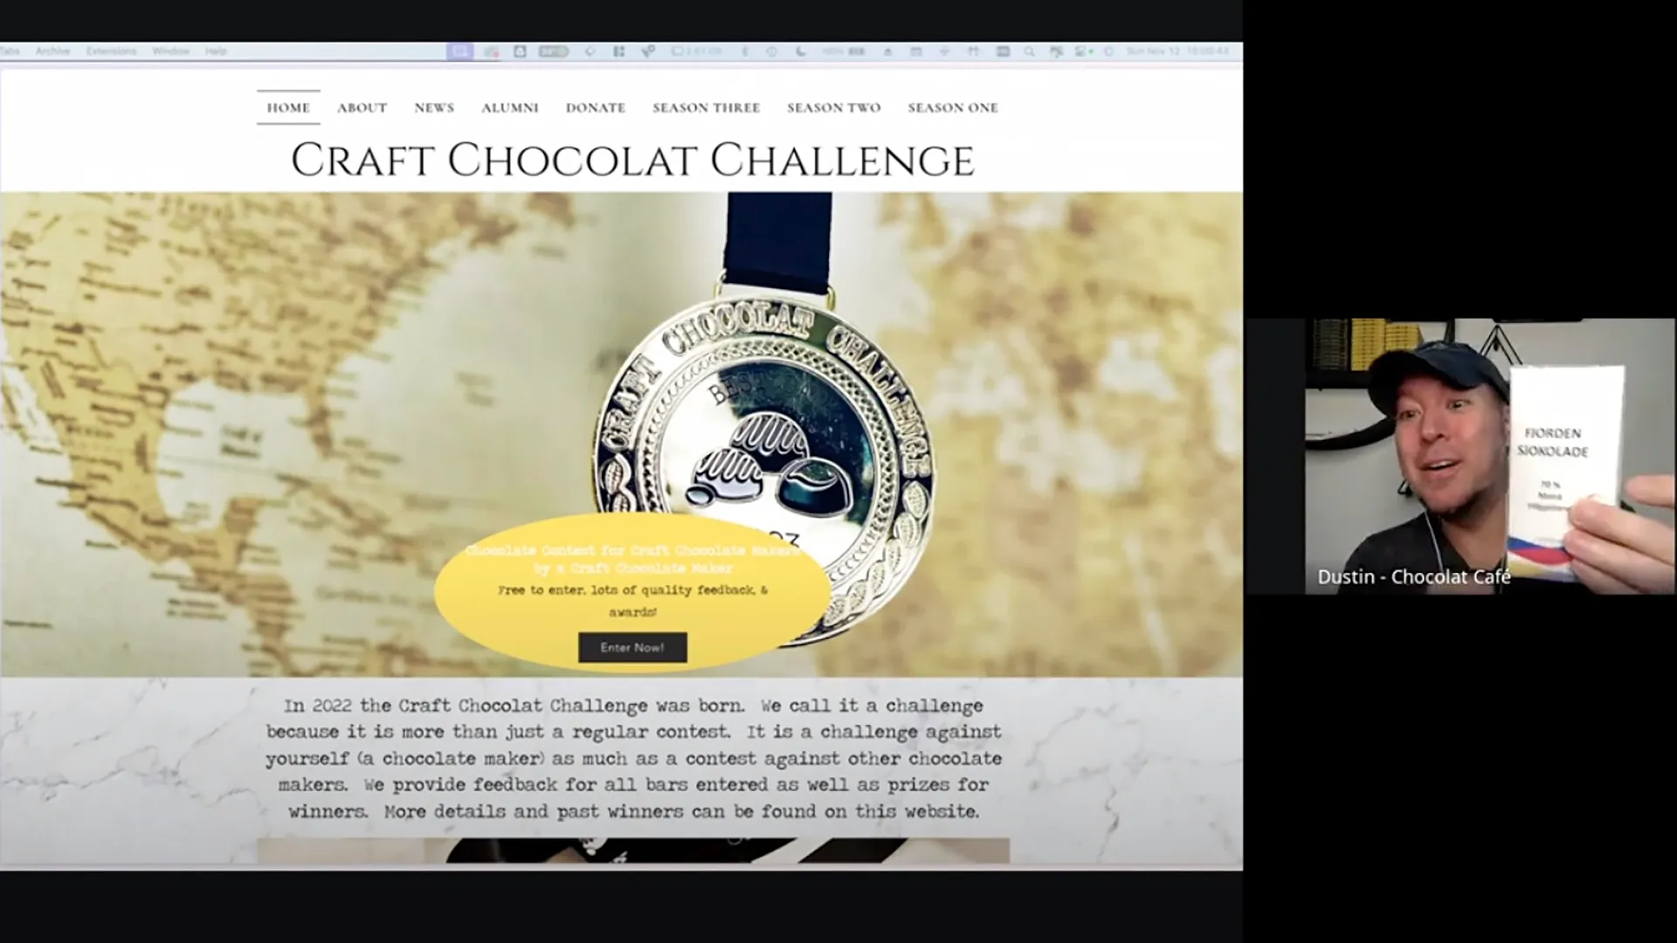Click the highlighted screen sharing indicator icon

coord(461,51)
